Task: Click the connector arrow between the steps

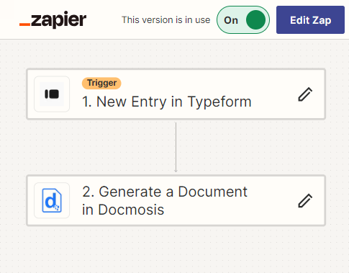Action: point(176,147)
